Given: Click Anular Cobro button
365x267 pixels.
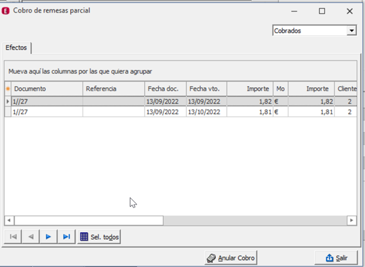Looking at the screenshot, I should click(x=231, y=258).
